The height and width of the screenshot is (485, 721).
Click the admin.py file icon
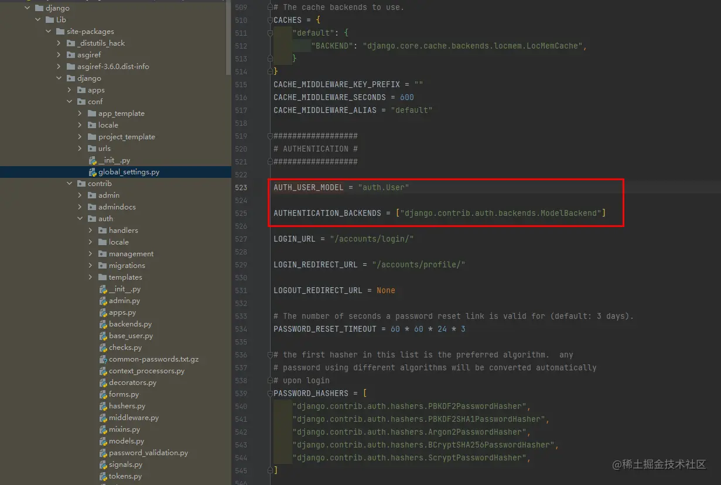pyautogui.click(x=103, y=301)
